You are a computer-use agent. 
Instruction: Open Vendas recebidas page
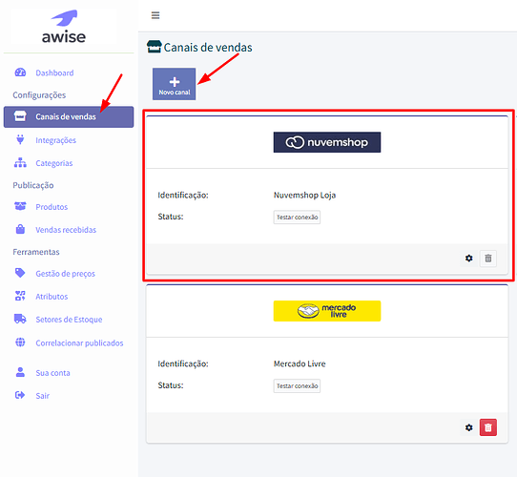coord(66,230)
